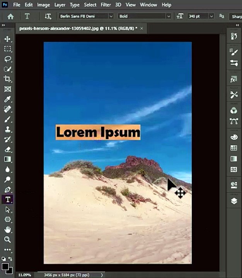Viewport: 242px width, 278px height.
Task: Select the History Brush tool
Action: tap(7, 139)
